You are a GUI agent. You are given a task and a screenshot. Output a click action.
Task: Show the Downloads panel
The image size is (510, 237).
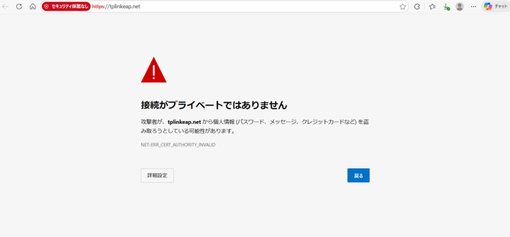(x=446, y=6)
